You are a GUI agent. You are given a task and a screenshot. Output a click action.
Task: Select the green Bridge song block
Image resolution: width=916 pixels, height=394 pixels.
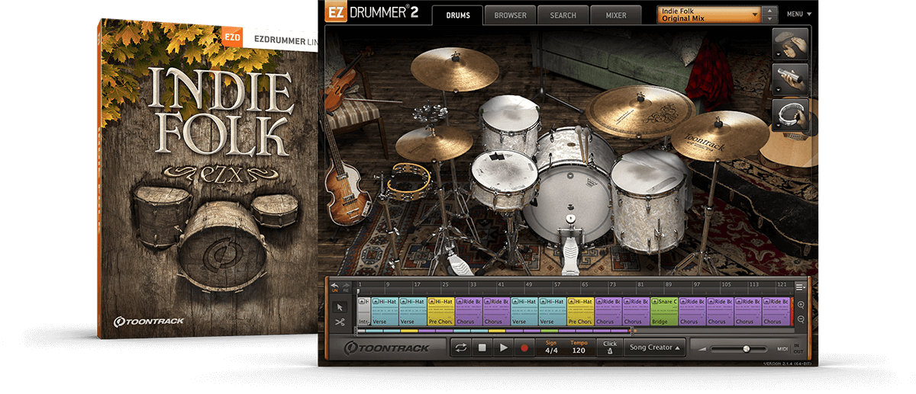tap(664, 312)
